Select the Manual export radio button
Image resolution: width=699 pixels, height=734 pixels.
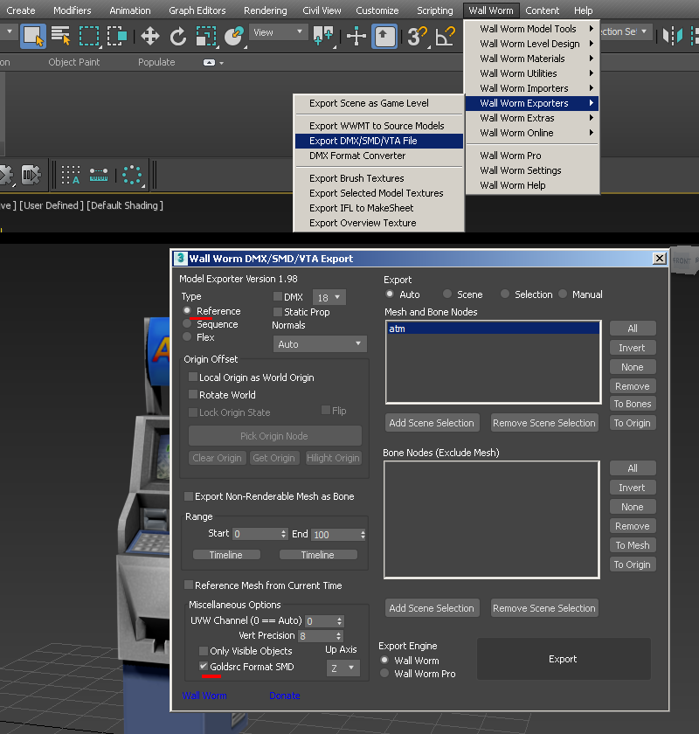(564, 294)
